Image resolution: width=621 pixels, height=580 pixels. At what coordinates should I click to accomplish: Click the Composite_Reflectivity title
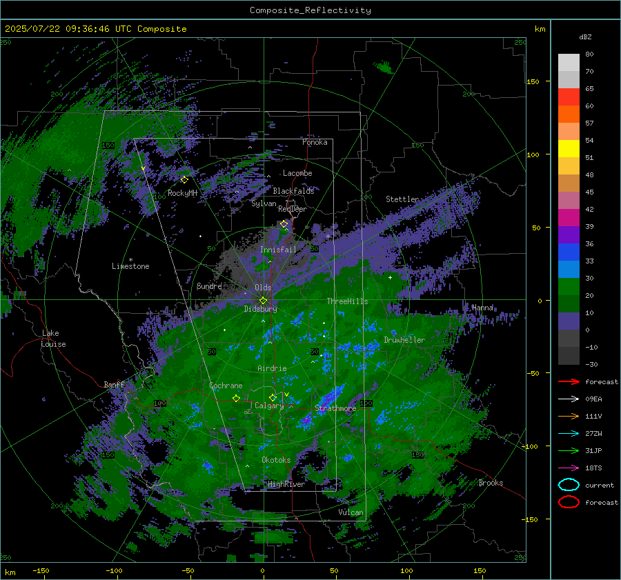tap(310, 10)
